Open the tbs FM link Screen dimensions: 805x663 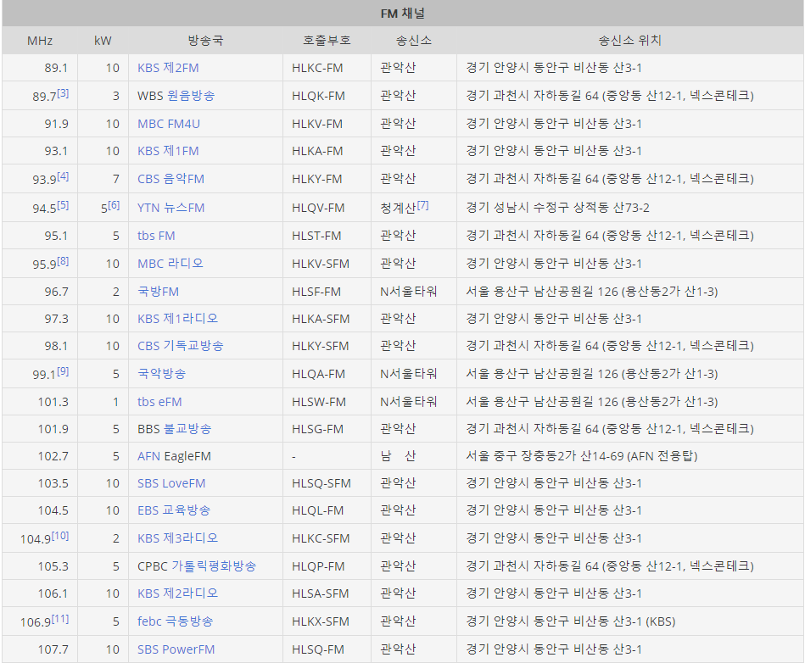[156, 236]
